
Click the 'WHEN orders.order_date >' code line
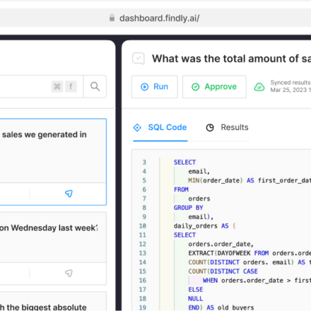tap(257, 281)
